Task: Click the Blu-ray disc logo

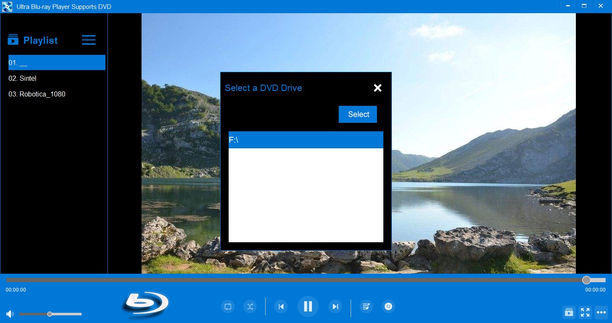Action: pyautogui.click(x=146, y=304)
